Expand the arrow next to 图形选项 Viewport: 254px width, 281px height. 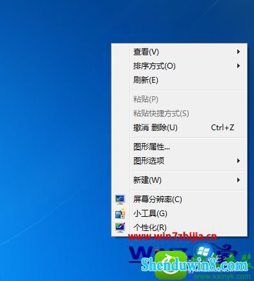pos(239,161)
